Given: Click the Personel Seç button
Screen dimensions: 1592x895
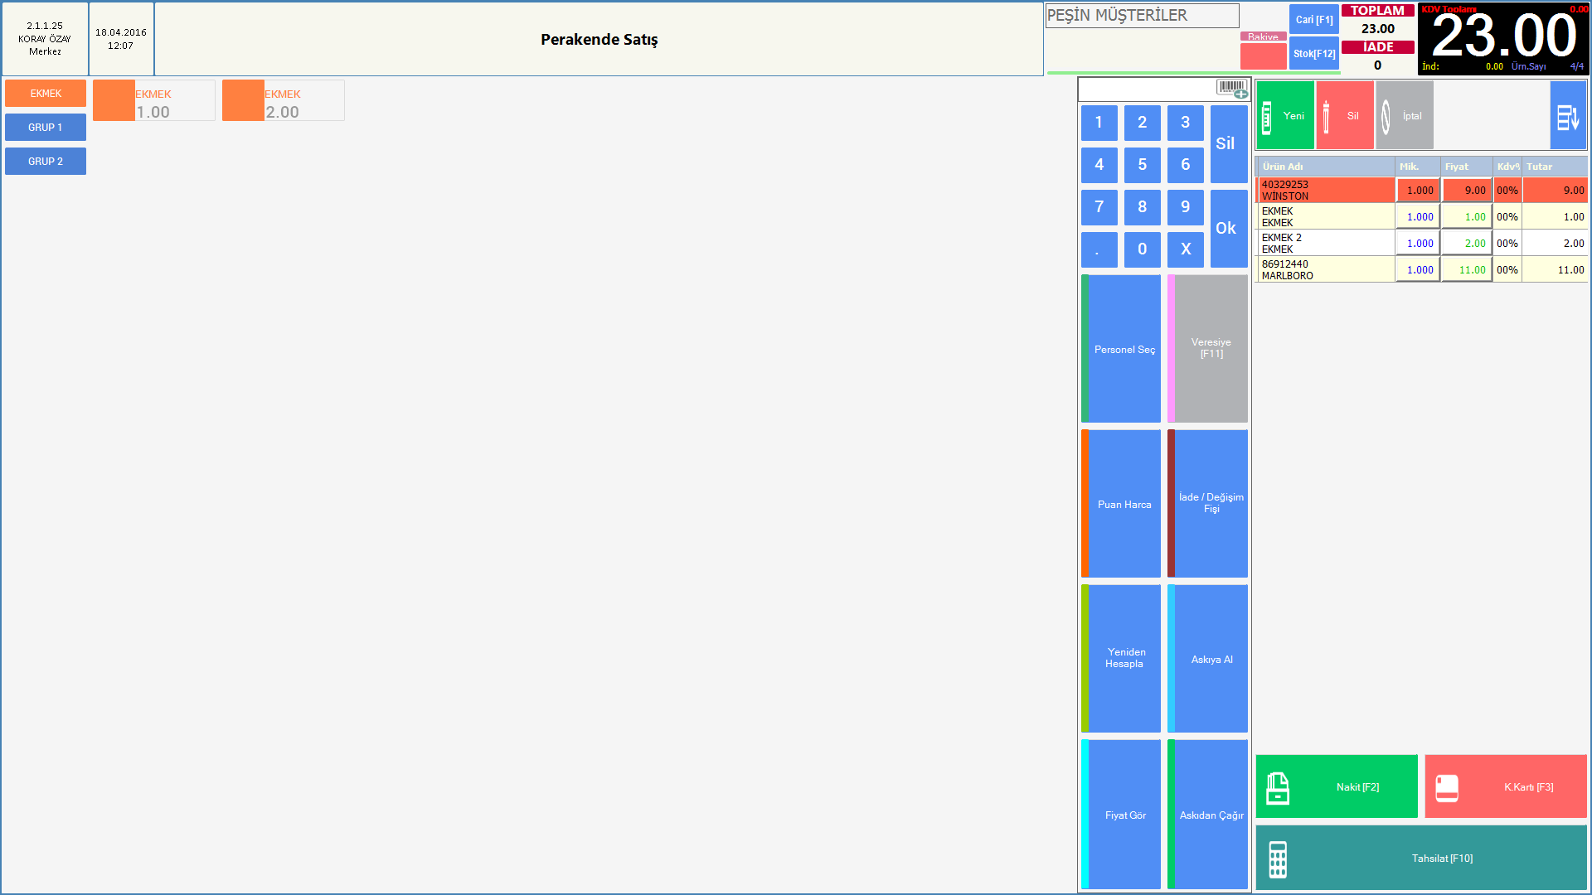Looking at the screenshot, I should (x=1121, y=349).
